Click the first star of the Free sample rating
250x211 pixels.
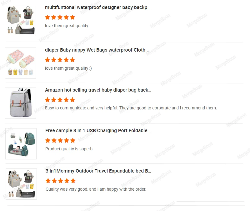pos(48,140)
